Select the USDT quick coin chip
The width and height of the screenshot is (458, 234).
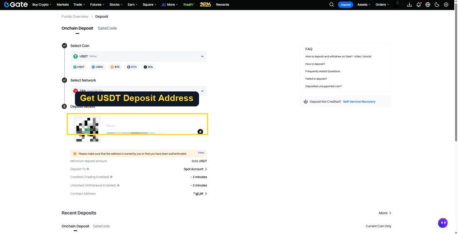(79, 67)
